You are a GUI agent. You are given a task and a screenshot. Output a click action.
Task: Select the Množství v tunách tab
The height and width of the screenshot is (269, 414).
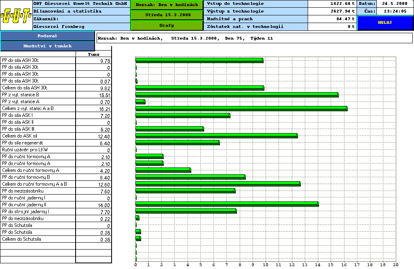click(x=47, y=46)
